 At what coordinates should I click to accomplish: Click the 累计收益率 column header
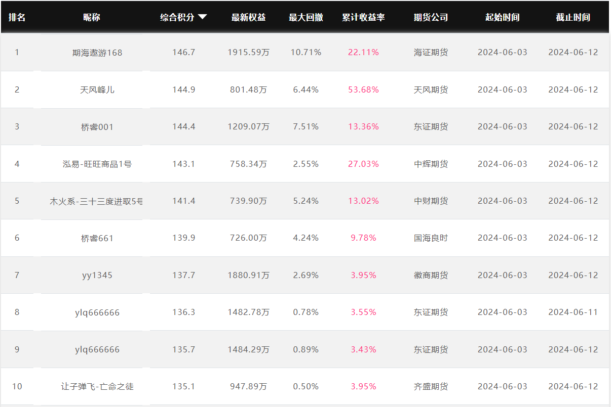coord(363,17)
